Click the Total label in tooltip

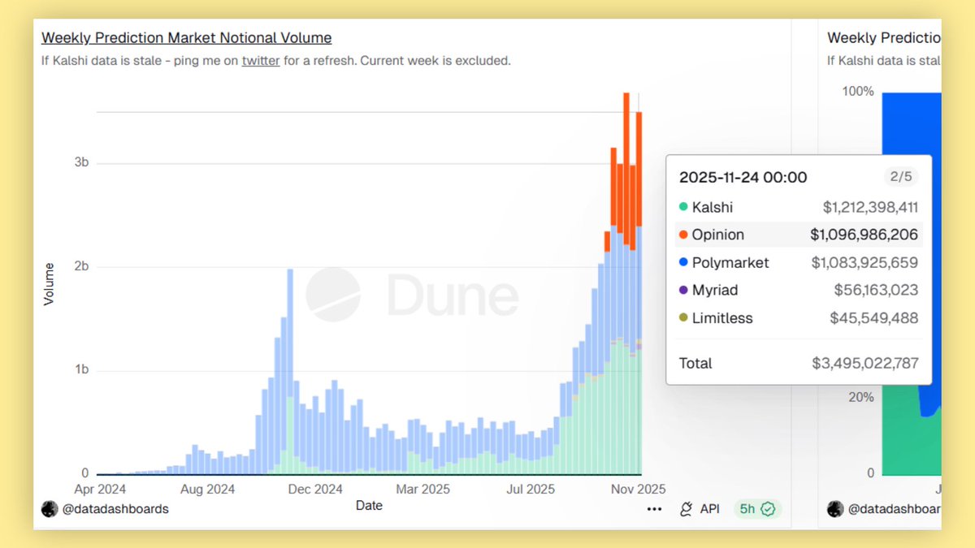point(695,364)
